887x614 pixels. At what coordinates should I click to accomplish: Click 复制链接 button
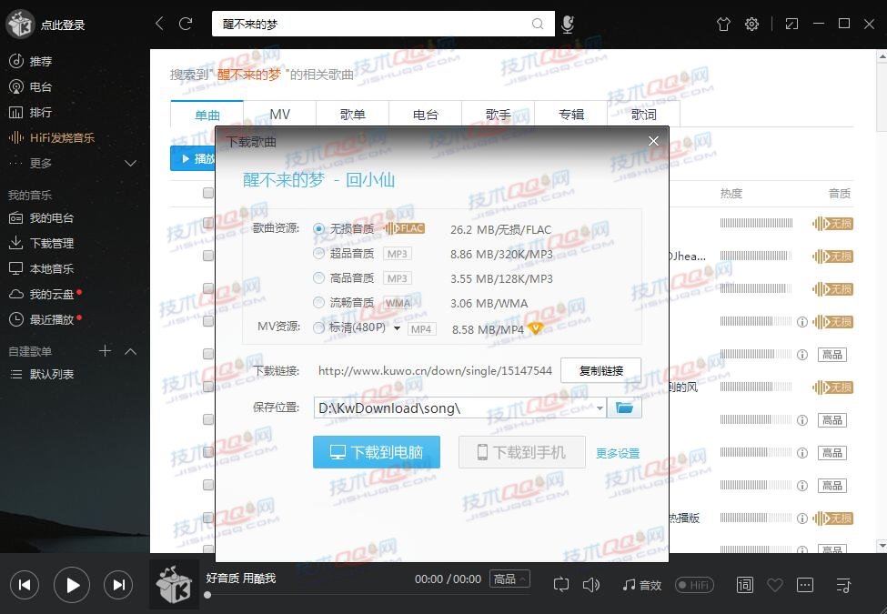coord(600,370)
